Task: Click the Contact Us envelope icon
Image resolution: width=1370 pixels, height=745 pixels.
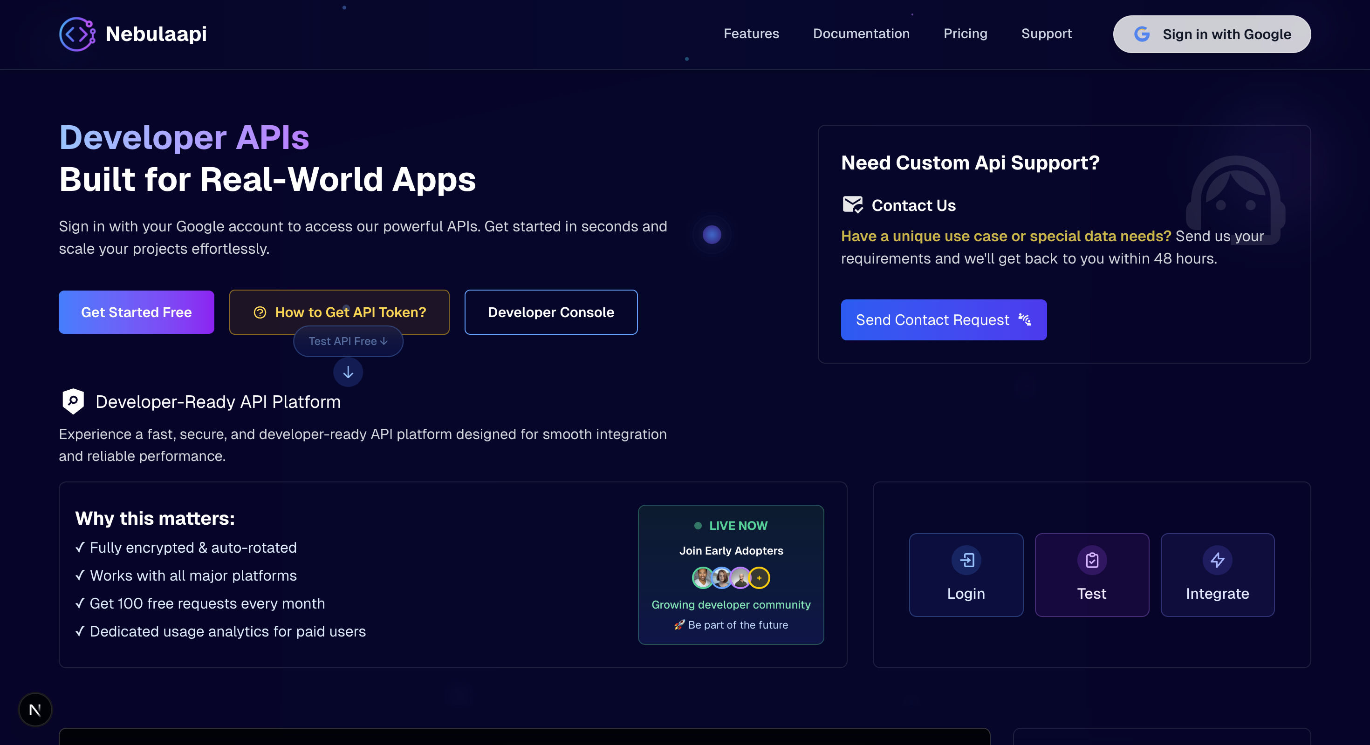Action: [853, 204]
